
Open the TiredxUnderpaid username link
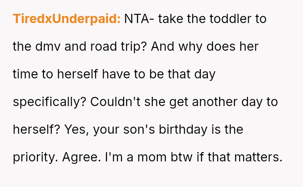click(67, 19)
